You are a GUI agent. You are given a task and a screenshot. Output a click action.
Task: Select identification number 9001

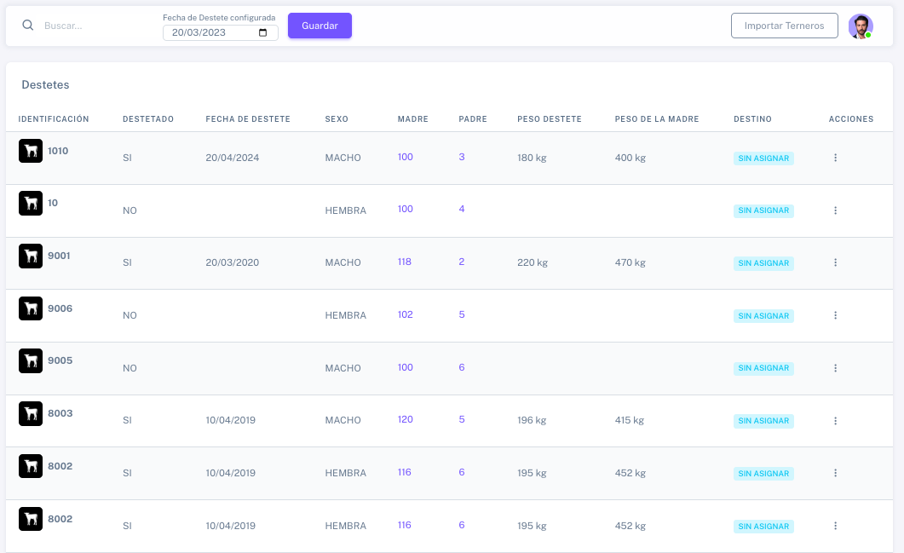coord(59,256)
